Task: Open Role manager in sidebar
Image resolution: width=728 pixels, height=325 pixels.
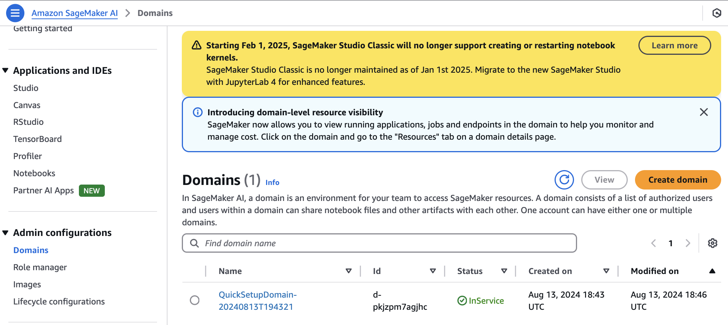Action: click(x=40, y=267)
